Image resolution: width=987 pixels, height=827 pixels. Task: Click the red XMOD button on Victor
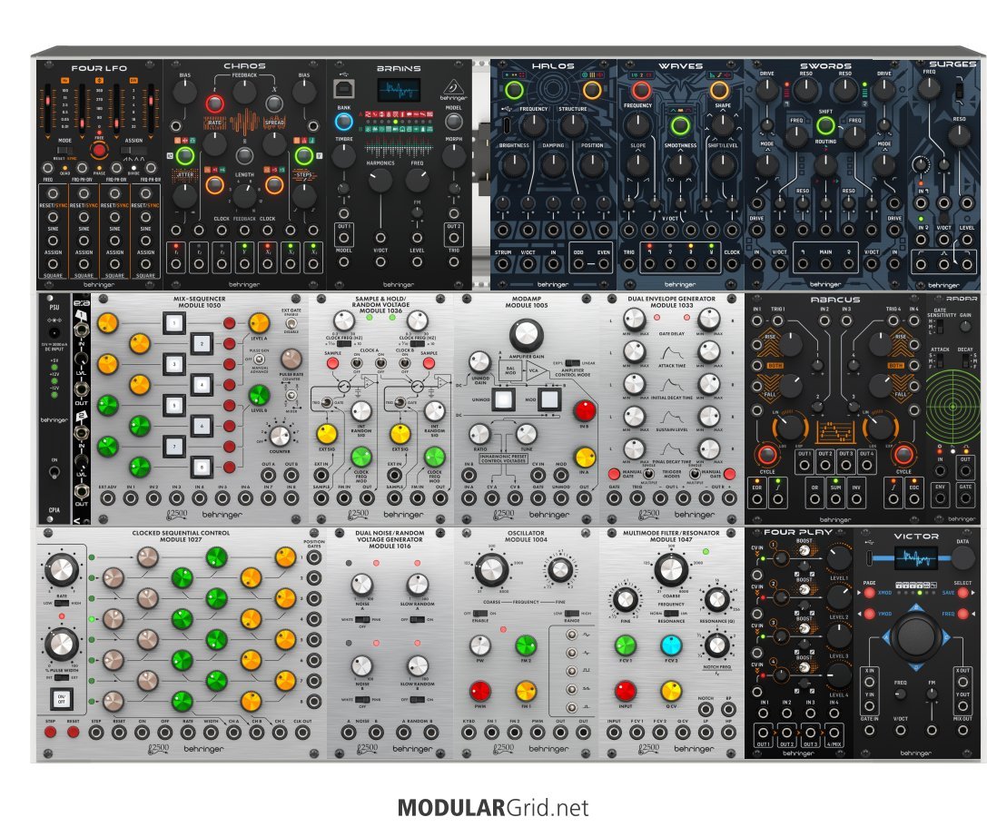(x=869, y=593)
